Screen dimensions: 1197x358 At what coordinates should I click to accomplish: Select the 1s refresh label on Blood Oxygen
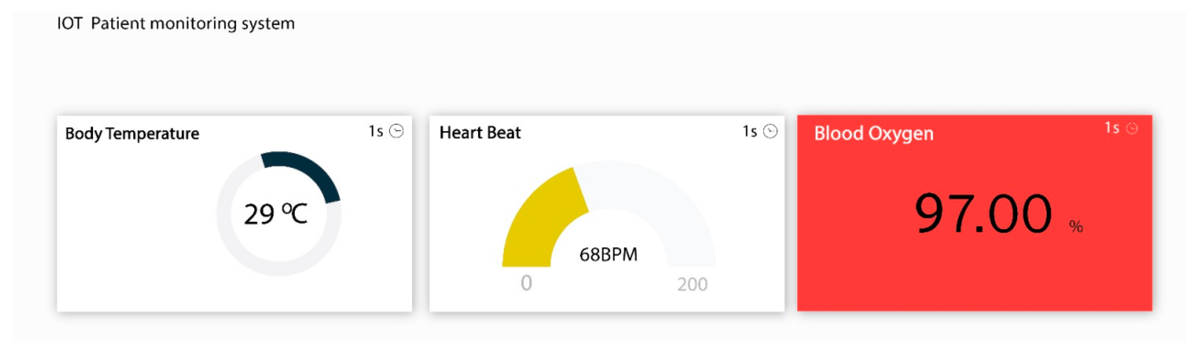(1112, 128)
